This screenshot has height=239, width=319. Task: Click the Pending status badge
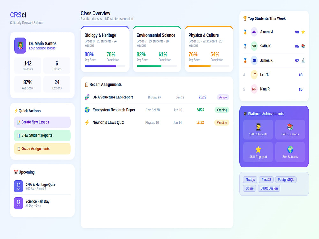(222, 123)
